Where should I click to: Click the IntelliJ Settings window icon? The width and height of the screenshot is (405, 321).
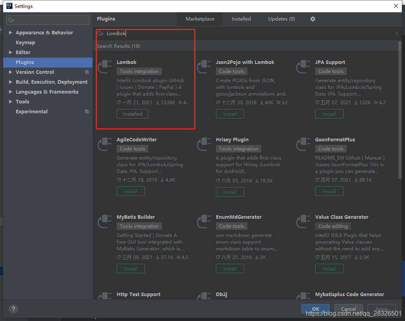point(9,6)
